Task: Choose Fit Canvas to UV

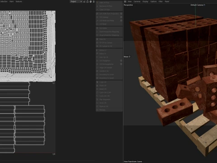Action: tap(109, 46)
